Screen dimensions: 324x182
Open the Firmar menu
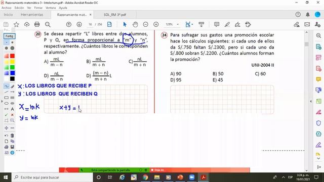point(38,8)
